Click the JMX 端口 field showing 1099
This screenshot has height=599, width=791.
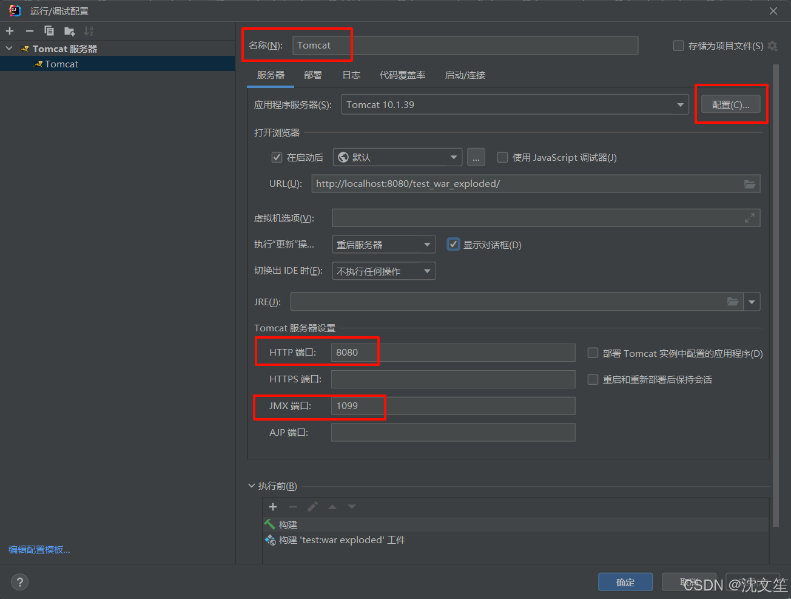[x=453, y=406]
